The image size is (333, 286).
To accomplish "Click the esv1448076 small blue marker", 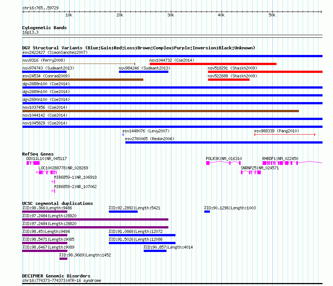I will (x=123, y=135).
